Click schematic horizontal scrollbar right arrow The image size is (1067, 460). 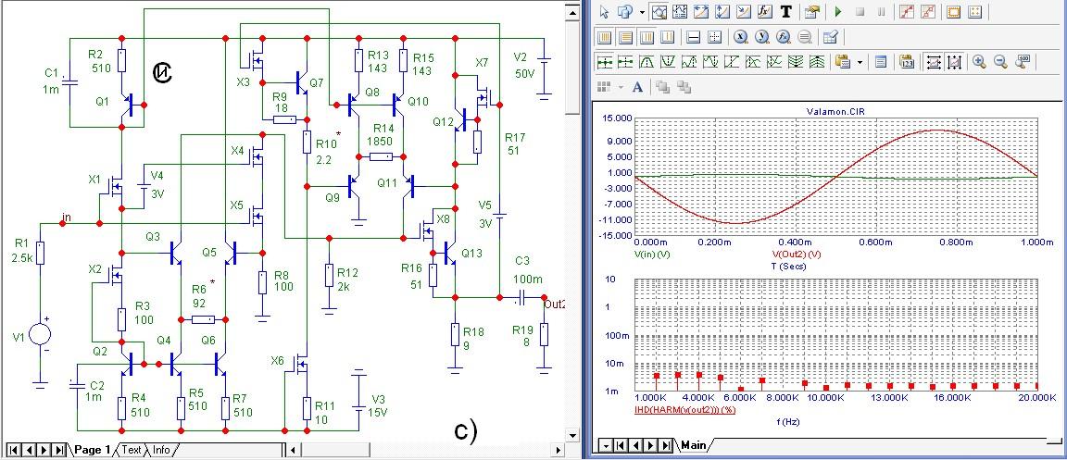558,450
